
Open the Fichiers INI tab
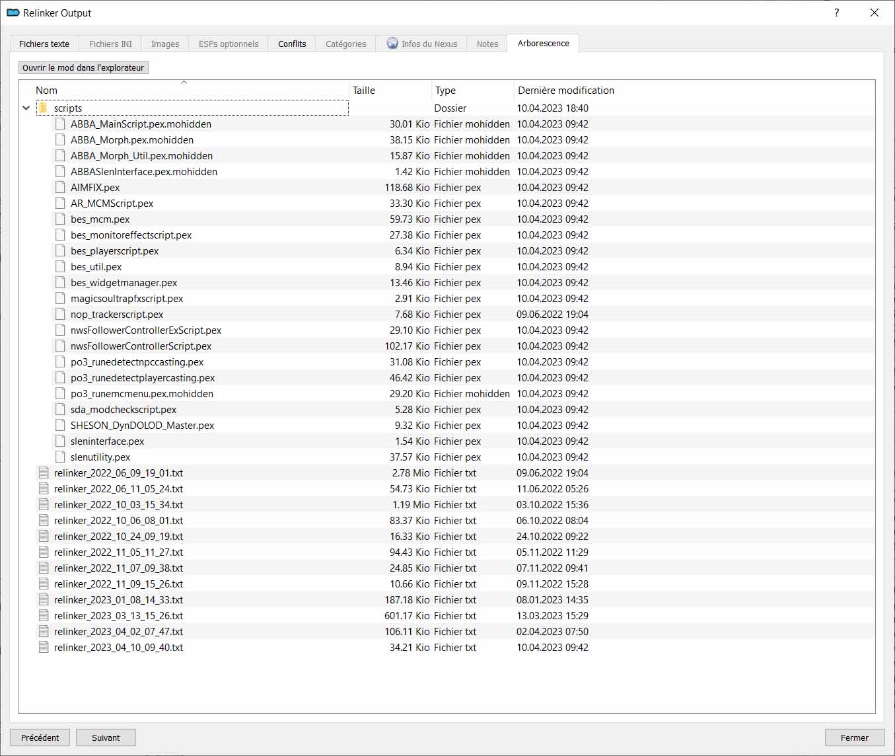110,44
